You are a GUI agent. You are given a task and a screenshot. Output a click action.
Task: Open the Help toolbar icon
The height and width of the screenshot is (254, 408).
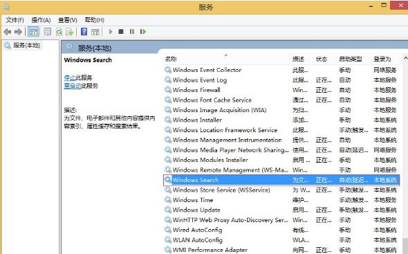[84, 32]
